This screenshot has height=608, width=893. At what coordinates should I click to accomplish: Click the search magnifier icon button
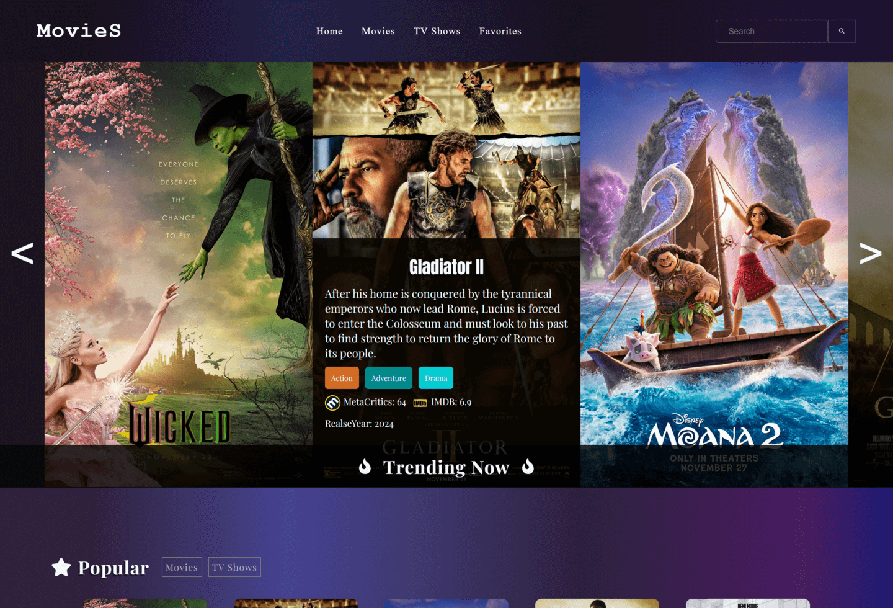pos(842,31)
